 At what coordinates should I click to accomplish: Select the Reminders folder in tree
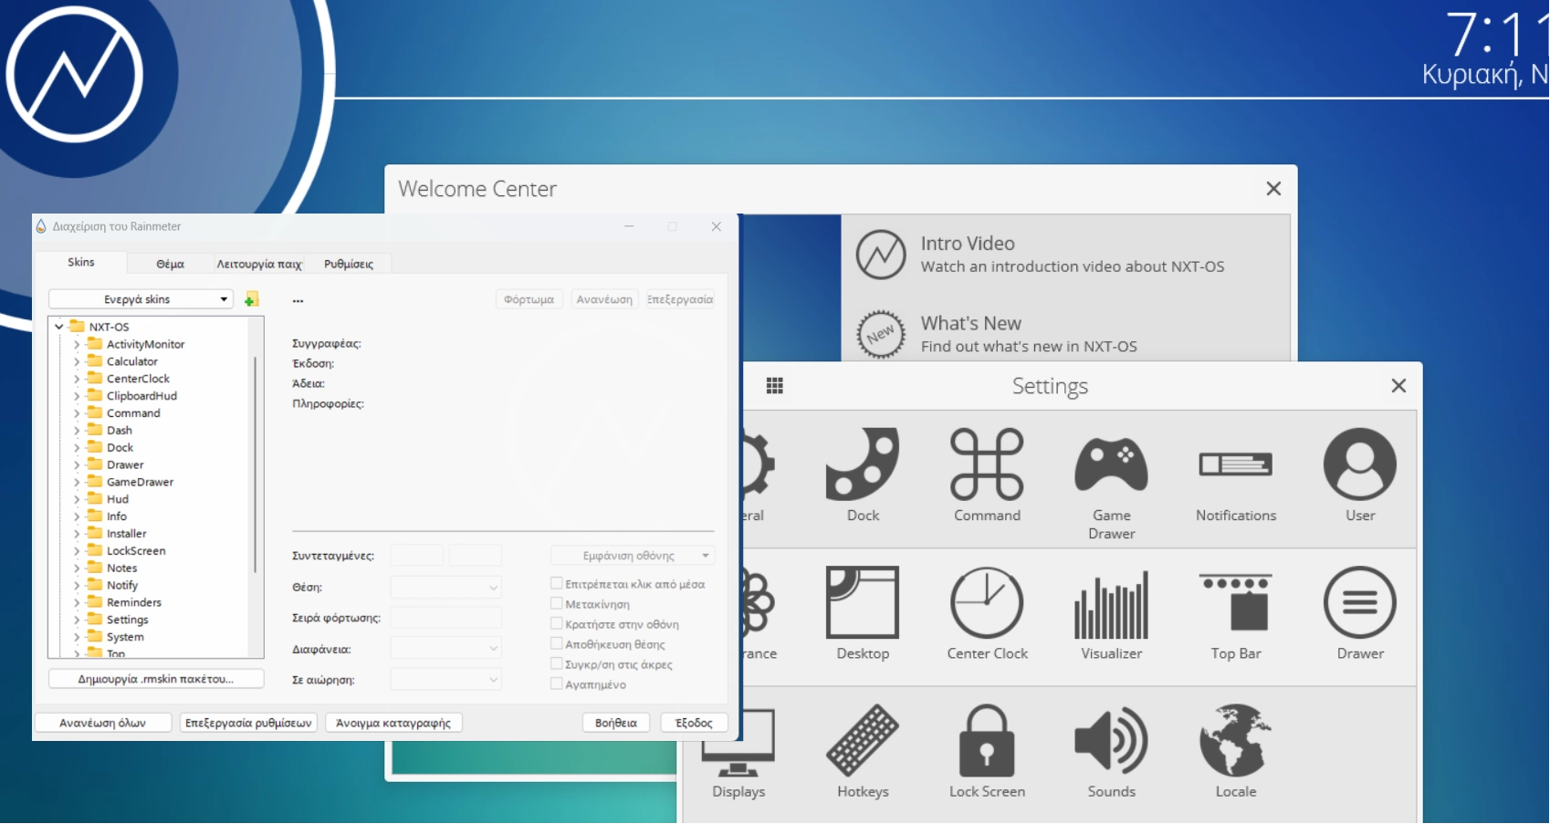coord(134,602)
